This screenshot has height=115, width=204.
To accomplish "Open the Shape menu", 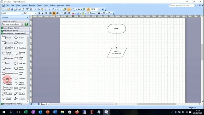I will click(x=52, y=5).
